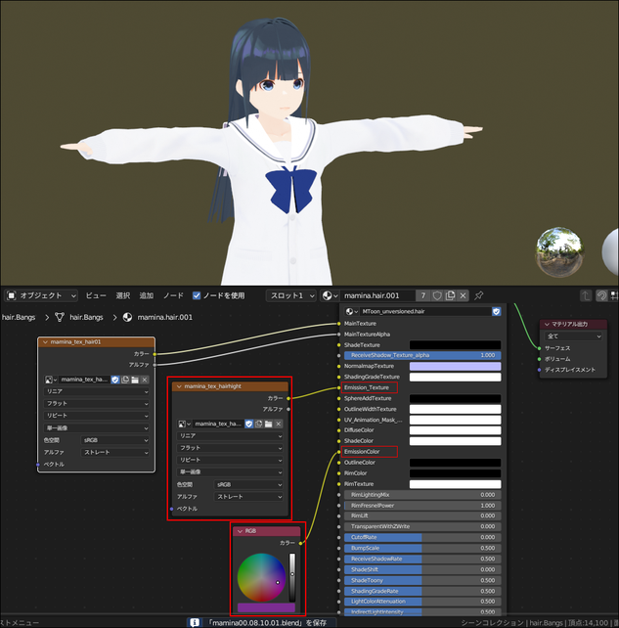Toggle the pin icon in node header

479,295
